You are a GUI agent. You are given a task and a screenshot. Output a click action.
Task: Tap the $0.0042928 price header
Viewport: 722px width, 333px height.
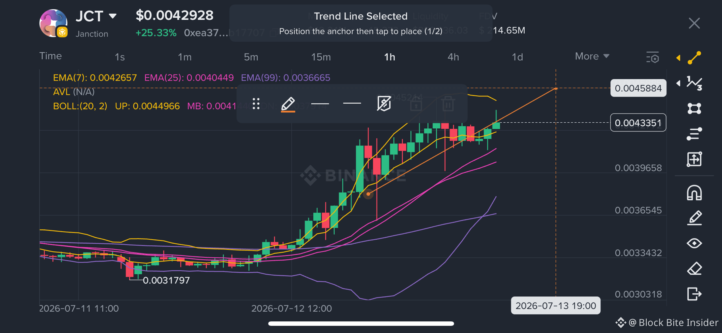pos(174,15)
